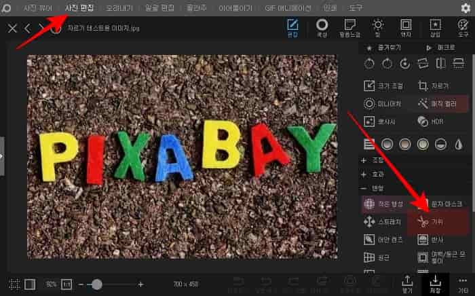This screenshot has width=475, height=296.
Task: Open the 자르기 (Crop) tool
Action: tap(433, 86)
